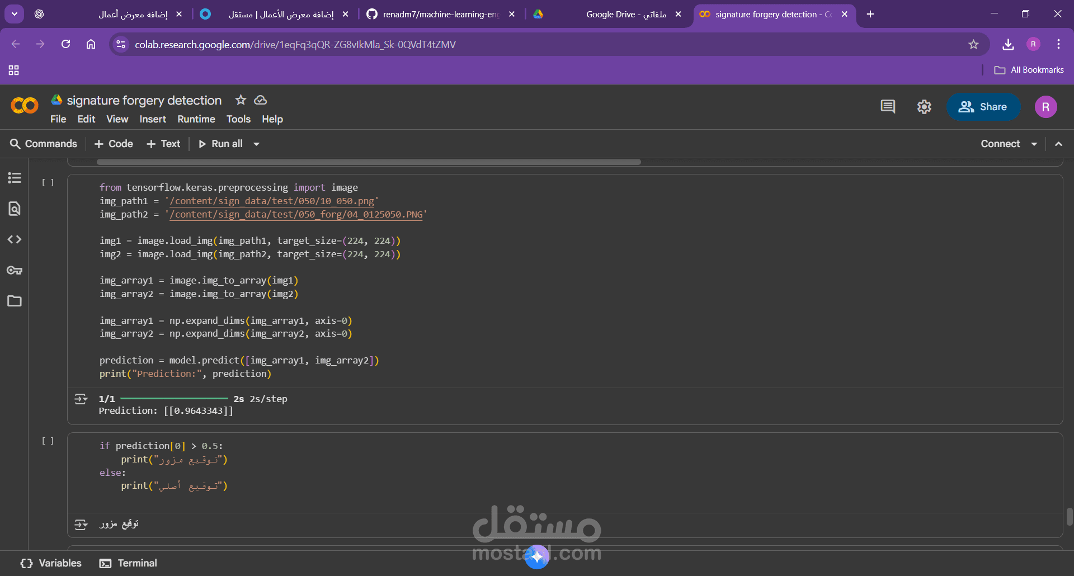Click the 'if prediction[0] > 0.5:' line
Viewport: 1074px width, 576px height.
click(x=161, y=446)
